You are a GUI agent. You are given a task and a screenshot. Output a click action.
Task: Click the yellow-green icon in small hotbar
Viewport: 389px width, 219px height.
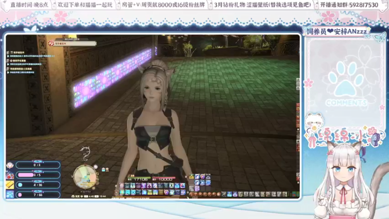tap(191, 177)
